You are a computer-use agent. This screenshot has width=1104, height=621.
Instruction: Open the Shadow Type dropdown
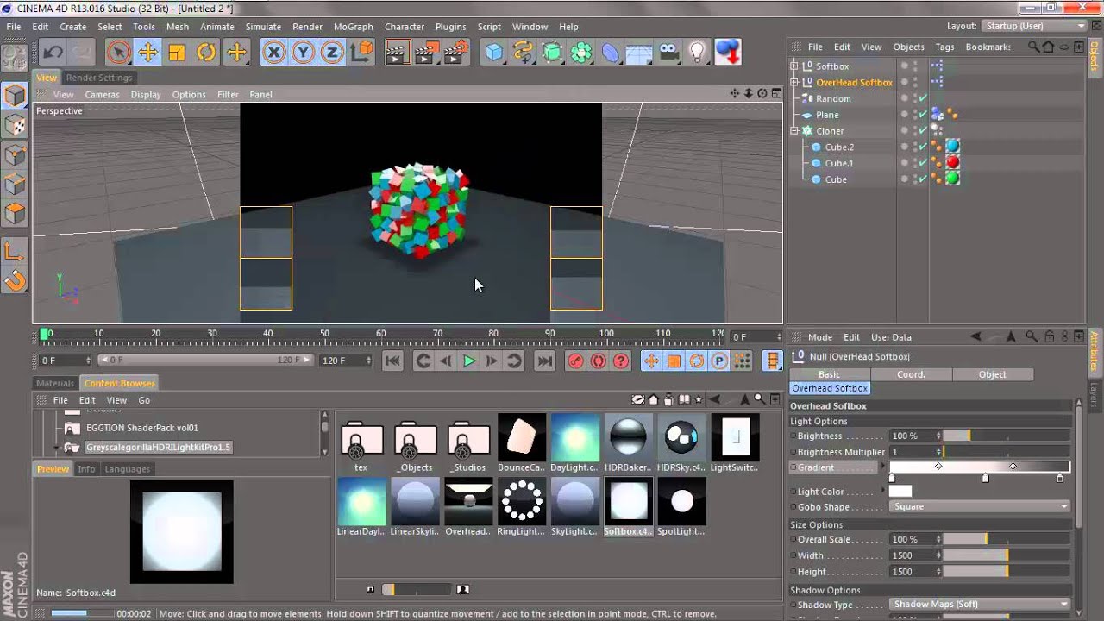pos(980,605)
